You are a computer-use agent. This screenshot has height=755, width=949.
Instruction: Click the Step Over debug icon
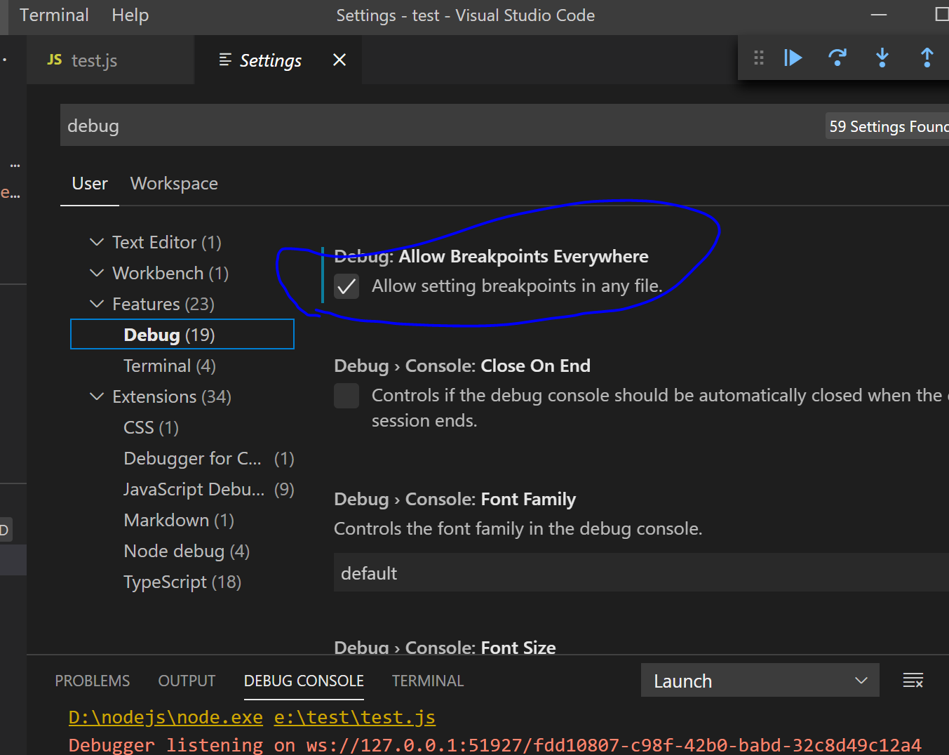tap(837, 58)
